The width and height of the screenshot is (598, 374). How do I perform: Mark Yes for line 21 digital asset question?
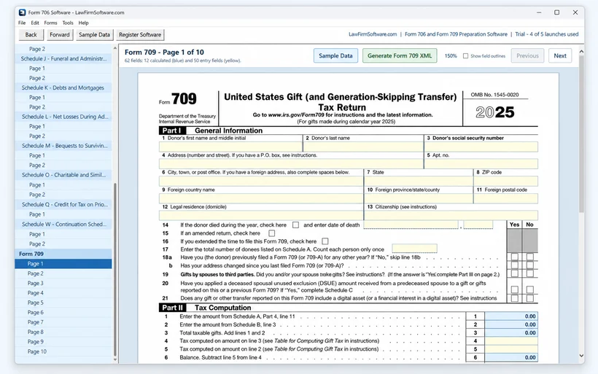[x=514, y=298]
